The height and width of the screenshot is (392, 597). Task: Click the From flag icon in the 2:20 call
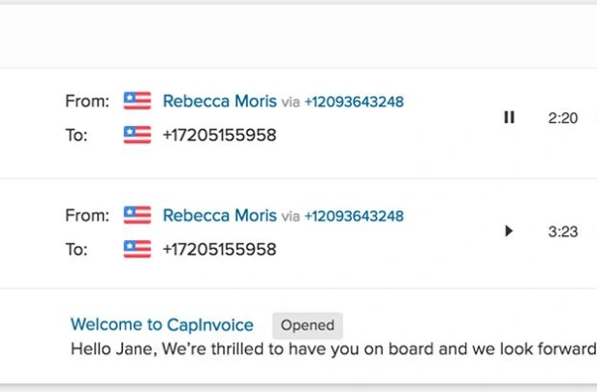[x=138, y=101]
